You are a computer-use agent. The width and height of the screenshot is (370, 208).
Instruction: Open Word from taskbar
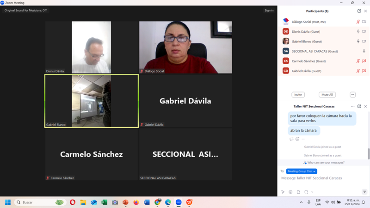[147, 202]
